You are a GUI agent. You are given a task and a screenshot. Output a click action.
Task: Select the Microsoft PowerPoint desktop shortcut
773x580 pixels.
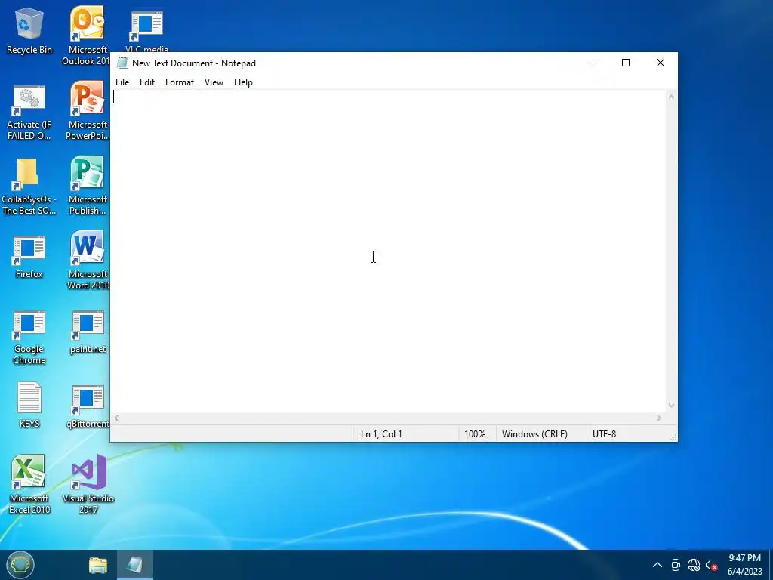coord(88,110)
